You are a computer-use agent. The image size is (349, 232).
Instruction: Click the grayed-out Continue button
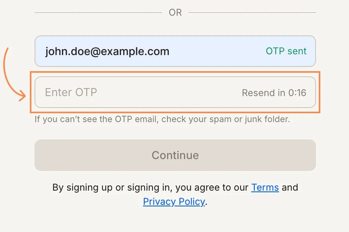pos(175,155)
